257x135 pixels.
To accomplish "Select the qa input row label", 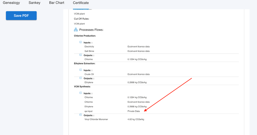I will [89, 111].
